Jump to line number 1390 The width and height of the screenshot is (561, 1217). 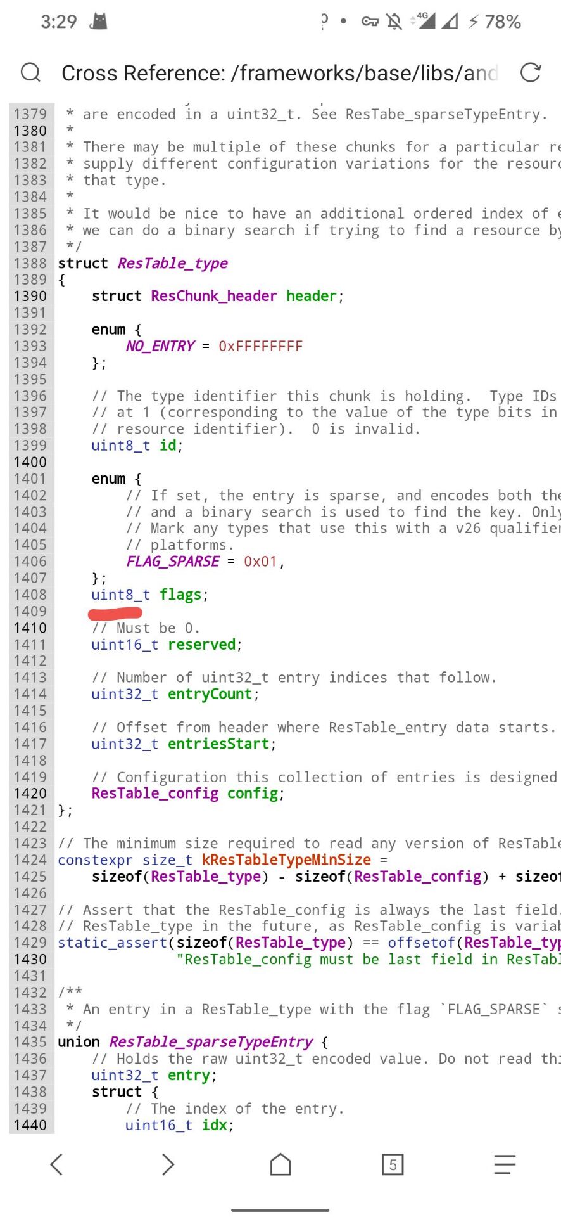(30, 296)
